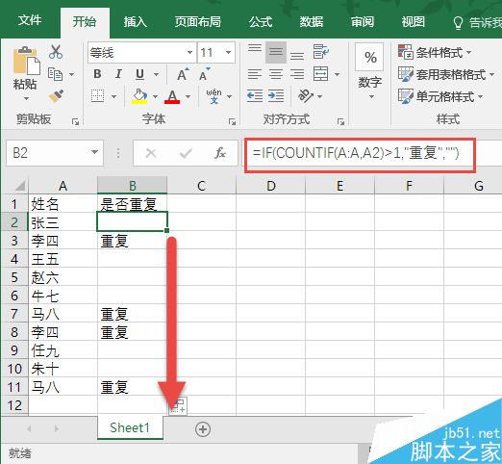Click the Wrap Text icon
502x464 pixels.
320,52
